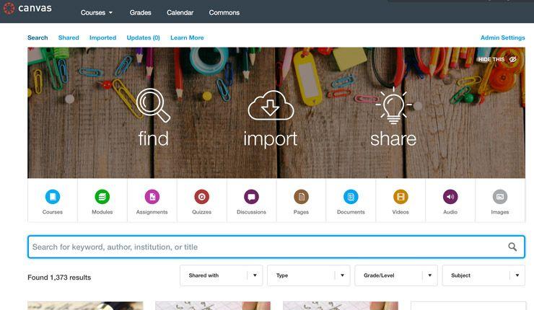Click the Found 1,373 results text
Viewport: 534px width, 310px height.
coord(59,278)
